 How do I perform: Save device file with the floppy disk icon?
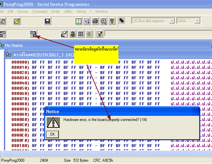click(x=47, y=21)
